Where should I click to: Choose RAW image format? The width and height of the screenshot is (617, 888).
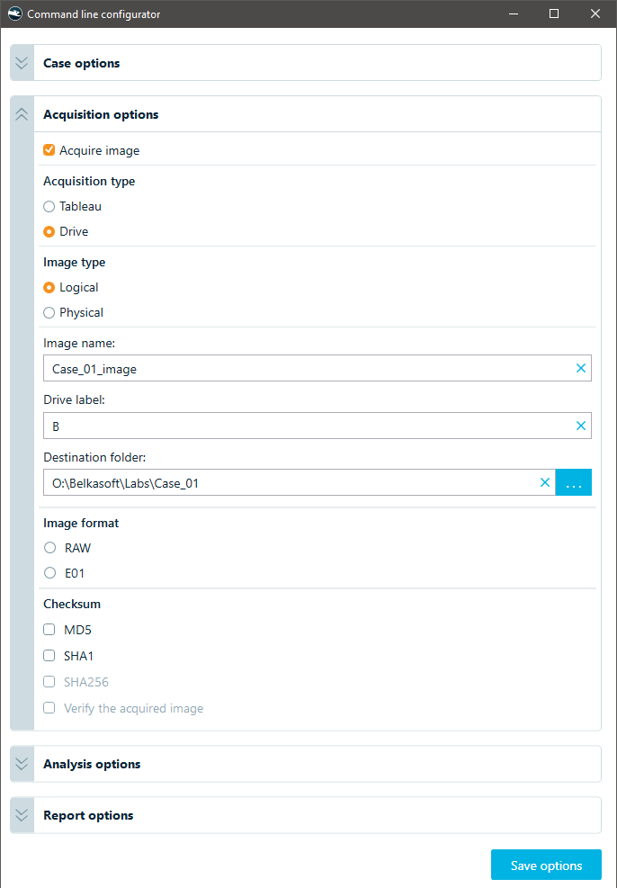(49, 548)
